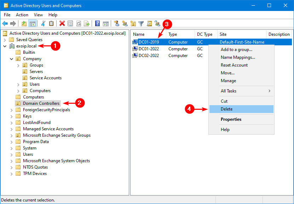
Task: Sort by the Description column header
Action: [279, 34]
